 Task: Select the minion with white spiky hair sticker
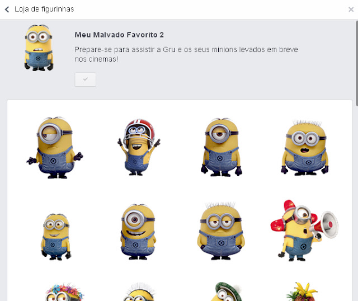(x=139, y=291)
